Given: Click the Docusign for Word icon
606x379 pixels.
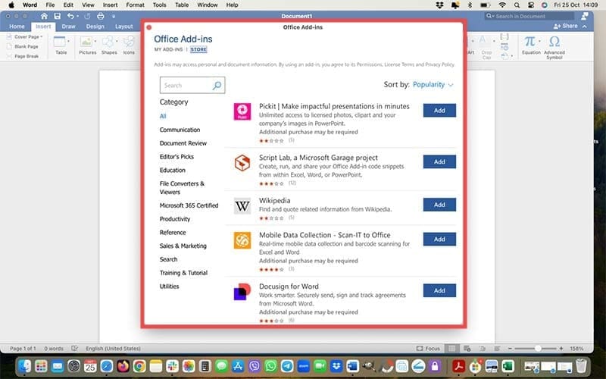Looking at the screenshot, I should point(242,292).
